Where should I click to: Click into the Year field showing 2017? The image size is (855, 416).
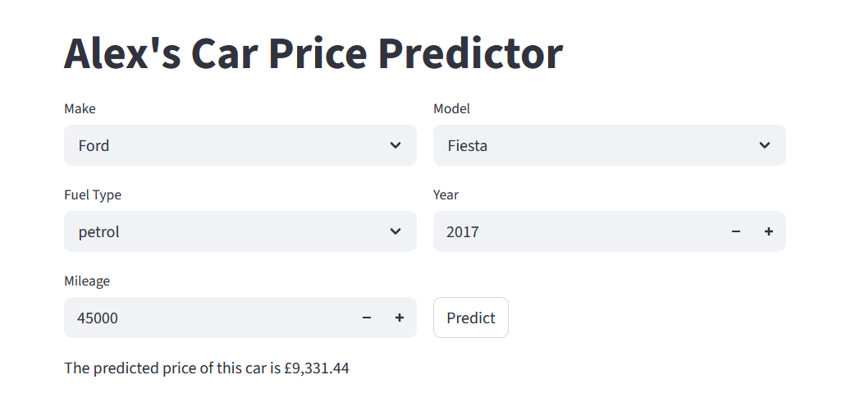tap(574, 231)
